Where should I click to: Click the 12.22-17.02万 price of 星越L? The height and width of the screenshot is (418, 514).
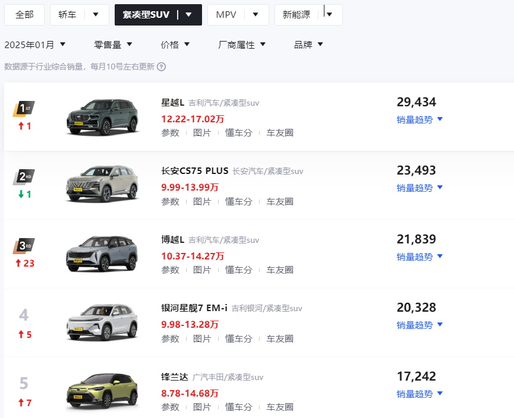(x=193, y=119)
